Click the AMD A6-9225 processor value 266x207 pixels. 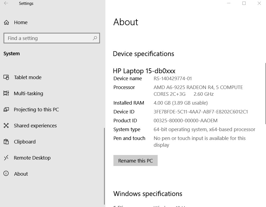198,91
